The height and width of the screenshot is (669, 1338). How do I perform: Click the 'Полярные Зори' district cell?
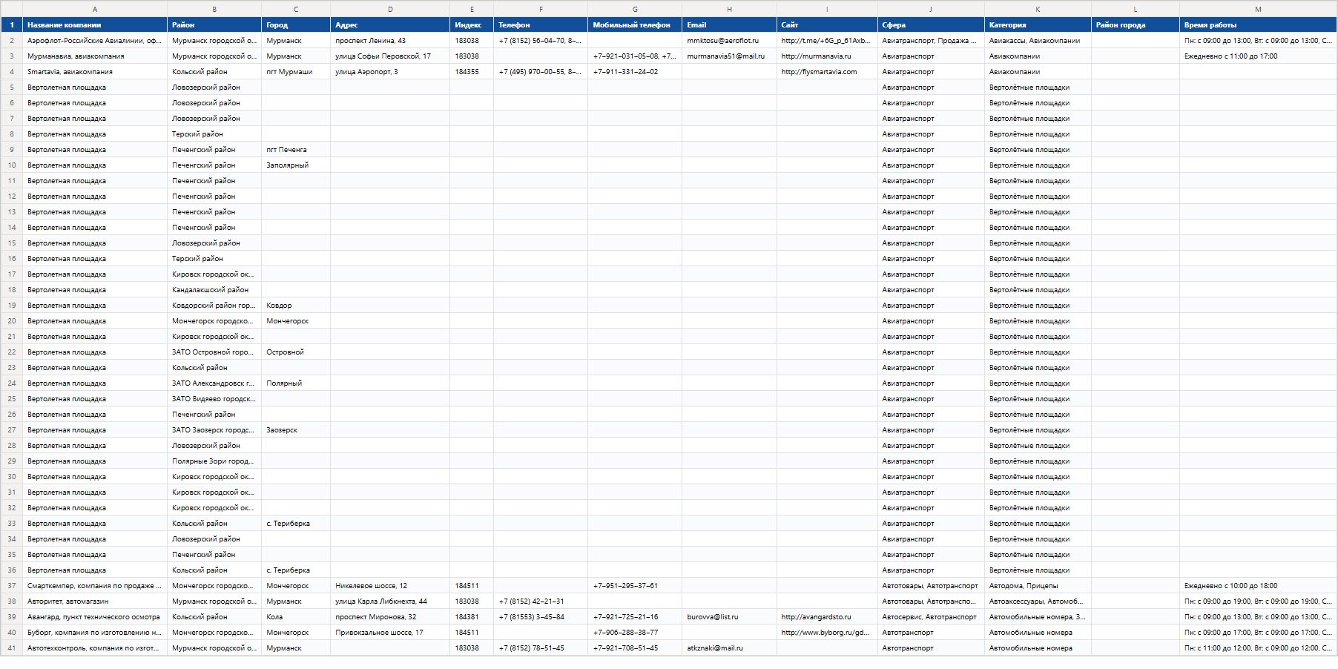pos(214,461)
